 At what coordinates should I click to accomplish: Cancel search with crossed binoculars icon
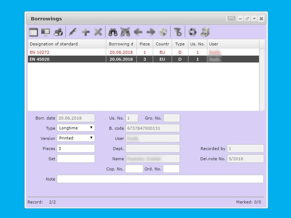click(x=125, y=32)
